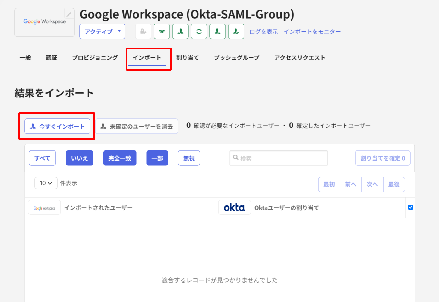
Task: Open the アクティブ status dropdown
Action: pos(102,31)
